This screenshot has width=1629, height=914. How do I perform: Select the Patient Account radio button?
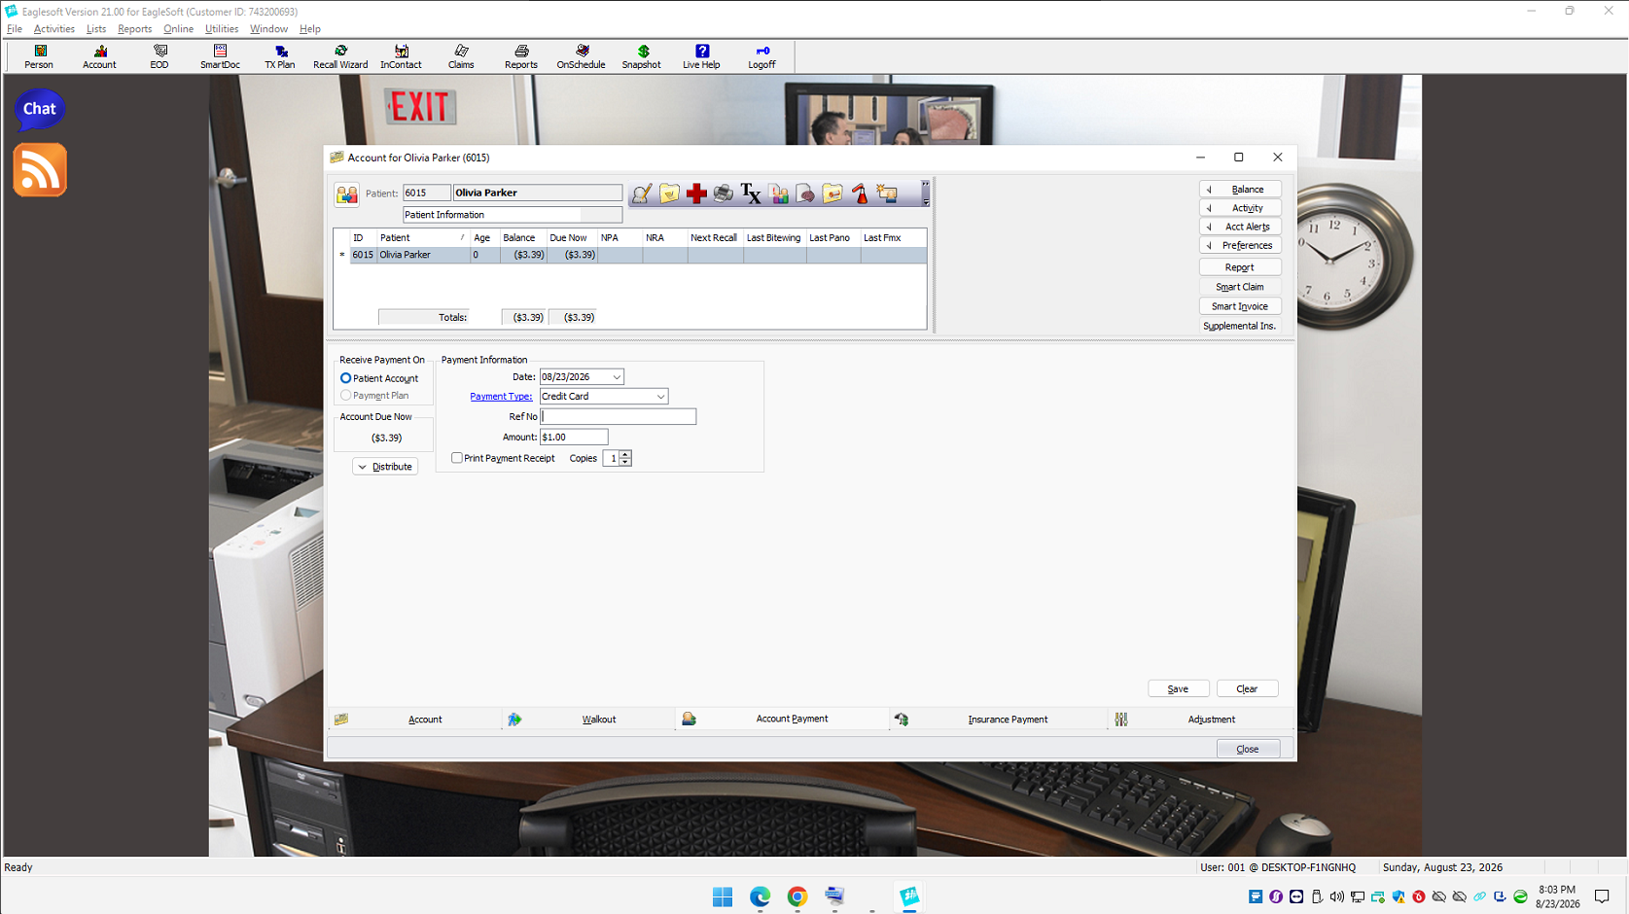tap(345, 378)
